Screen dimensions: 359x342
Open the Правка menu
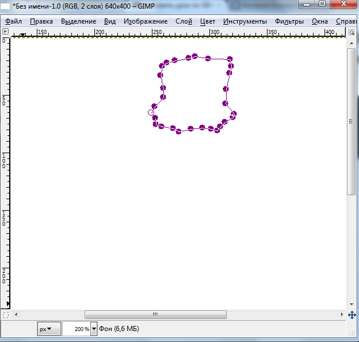point(41,21)
